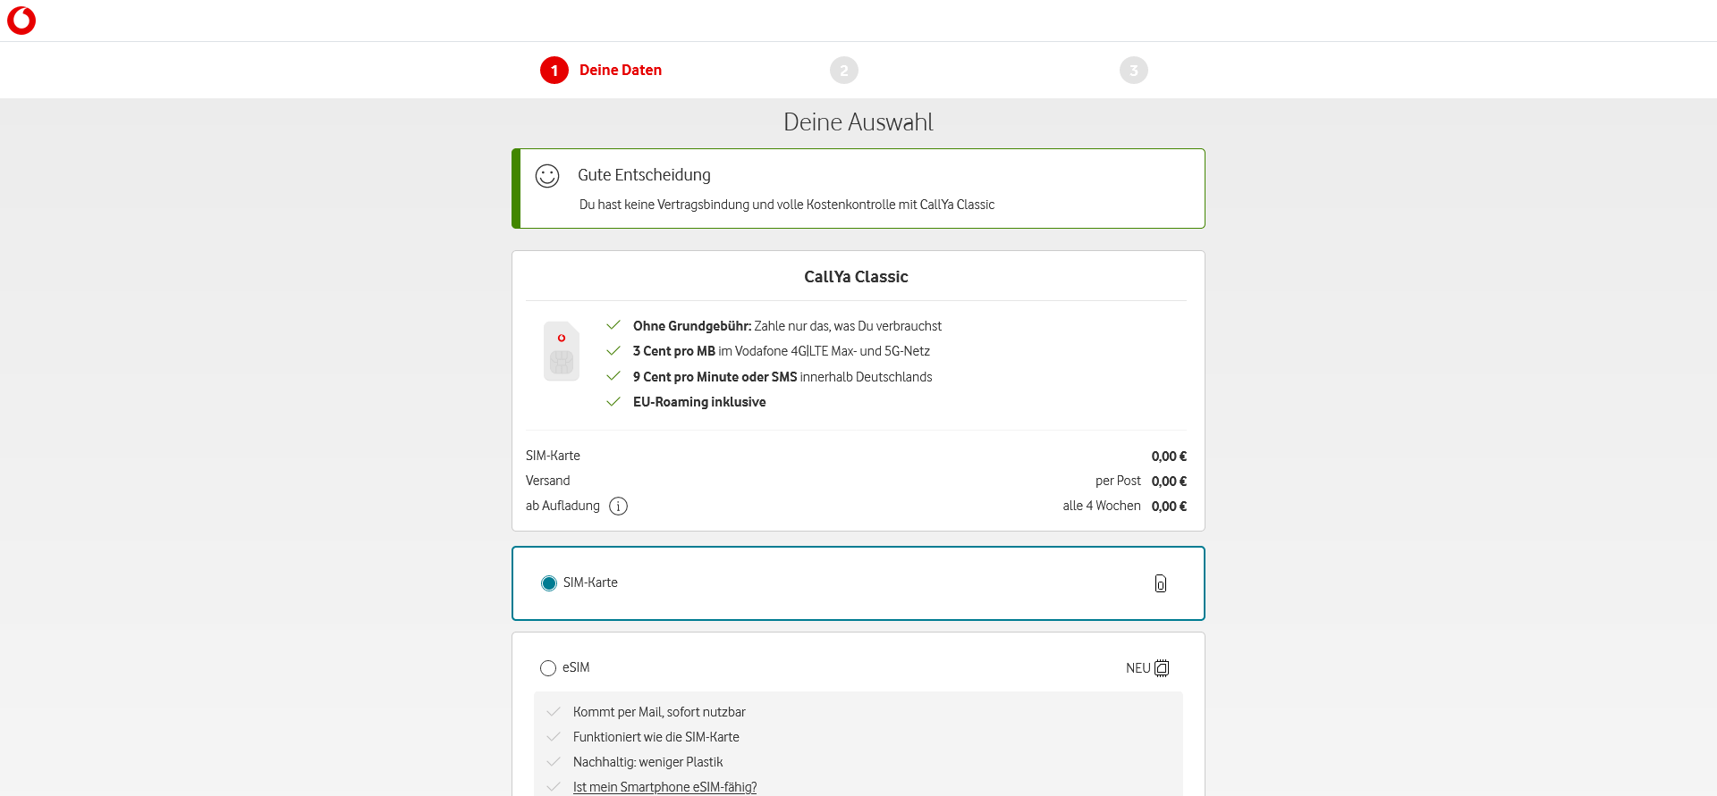Go to step 2 circle
Screen dimensions: 1717x796
click(844, 70)
